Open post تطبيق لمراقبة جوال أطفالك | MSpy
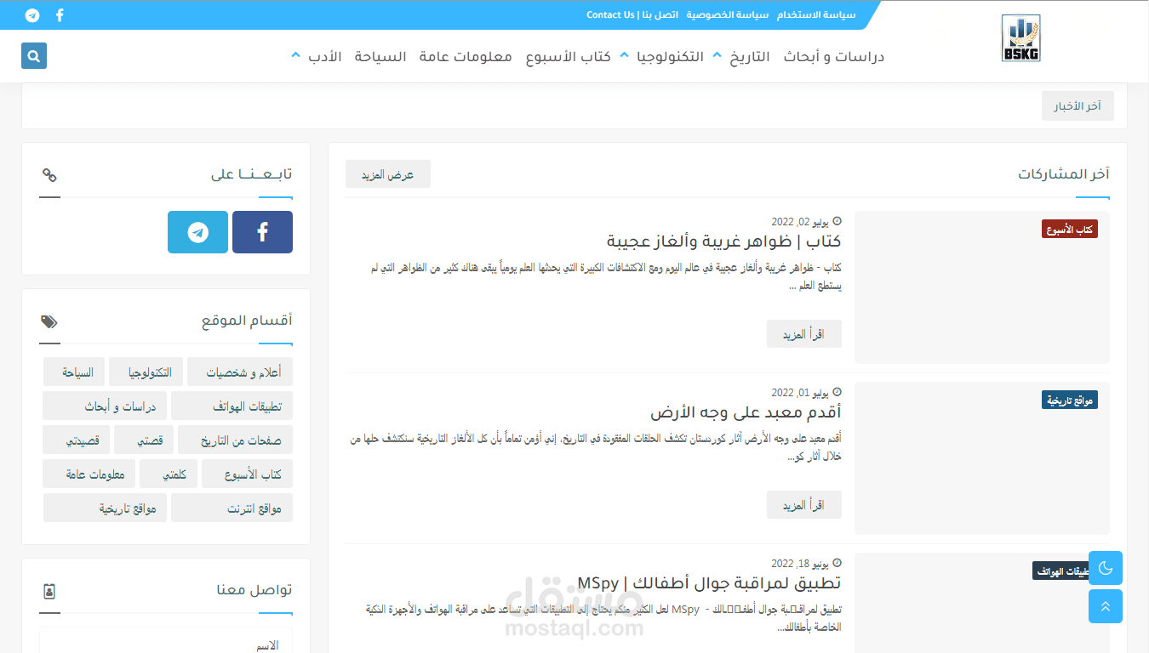The image size is (1149, 653). coord(709,583)
